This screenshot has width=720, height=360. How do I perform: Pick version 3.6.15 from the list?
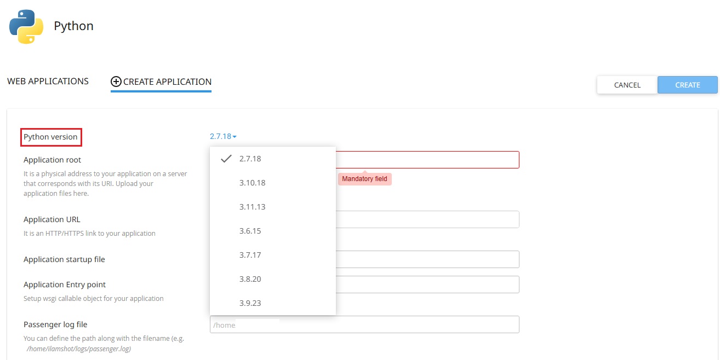pyautogui.click(x=250, y=231)
